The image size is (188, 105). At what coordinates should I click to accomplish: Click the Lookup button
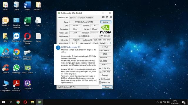106,22
